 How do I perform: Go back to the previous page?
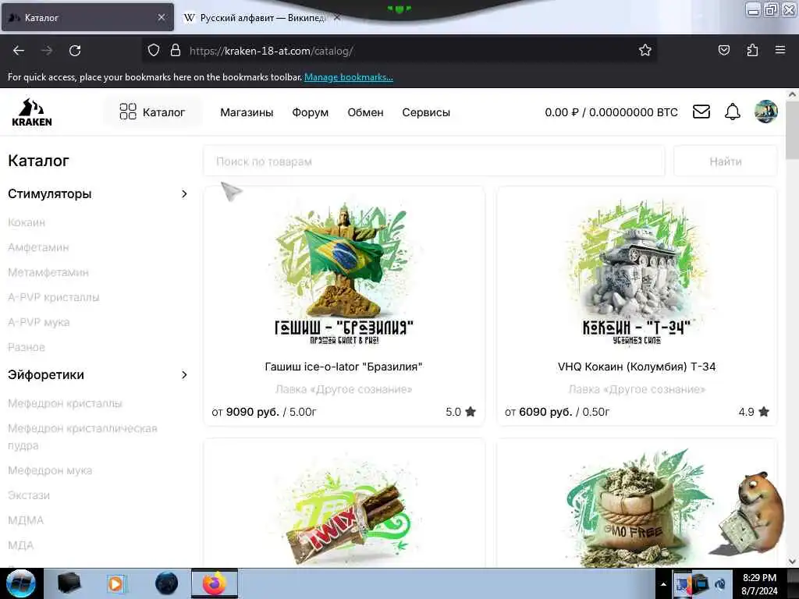click(19, 51)
